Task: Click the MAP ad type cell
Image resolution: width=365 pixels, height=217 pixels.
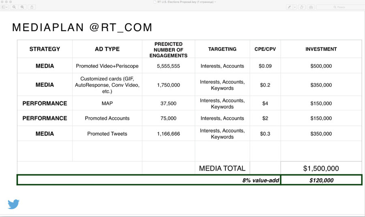Action: (x=107, y=103)
